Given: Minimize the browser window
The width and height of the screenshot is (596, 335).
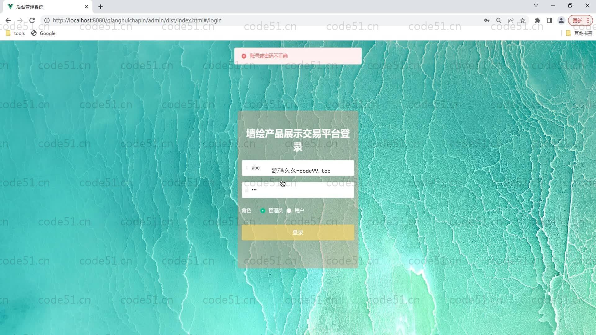Looking at the screenshot, I should (553, 6).
